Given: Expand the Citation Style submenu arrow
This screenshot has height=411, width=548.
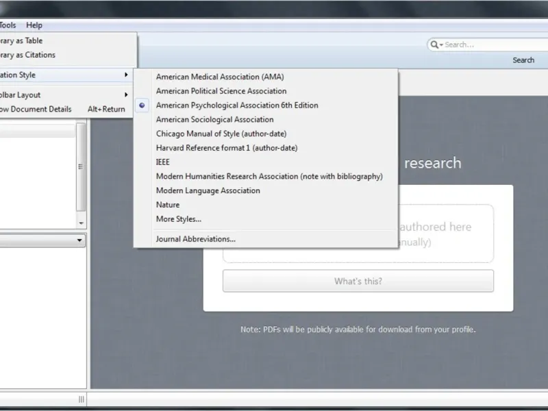Looking at the screenshot, I should (x=126, y=75).
